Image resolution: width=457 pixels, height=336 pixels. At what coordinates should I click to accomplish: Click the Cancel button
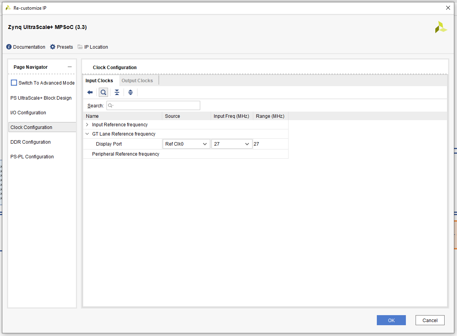(x=430, y=320)
